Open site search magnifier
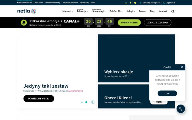Image resolution: width=192 pixels, height=120 pixels. (x=173, y=11)
